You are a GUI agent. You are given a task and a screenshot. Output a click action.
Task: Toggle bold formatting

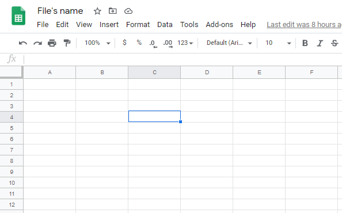pyautogui.click(x=305, y=43)
